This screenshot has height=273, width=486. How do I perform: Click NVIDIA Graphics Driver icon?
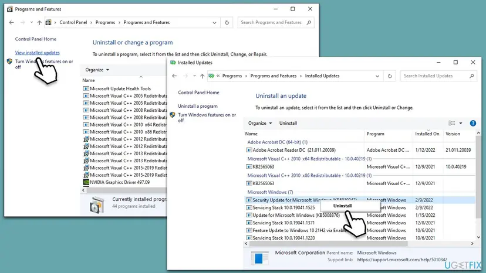coord(86,182)
